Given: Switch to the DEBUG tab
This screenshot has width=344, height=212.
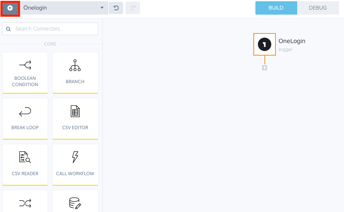Looking at the screenshot, I should click(x=318, y=8).
